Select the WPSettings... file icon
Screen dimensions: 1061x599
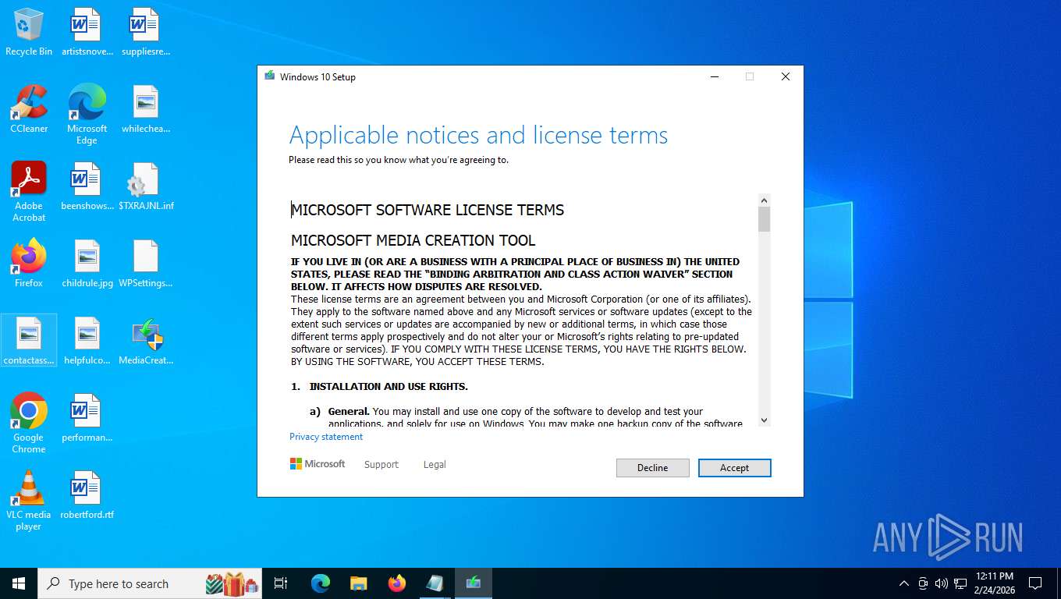point(145,264)
